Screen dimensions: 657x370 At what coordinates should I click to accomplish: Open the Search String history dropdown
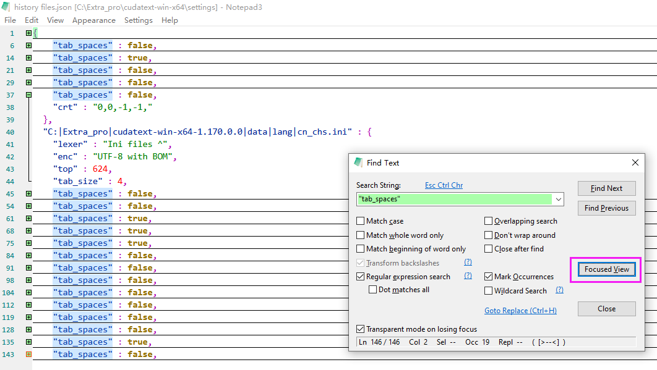(x=559, y=200)
